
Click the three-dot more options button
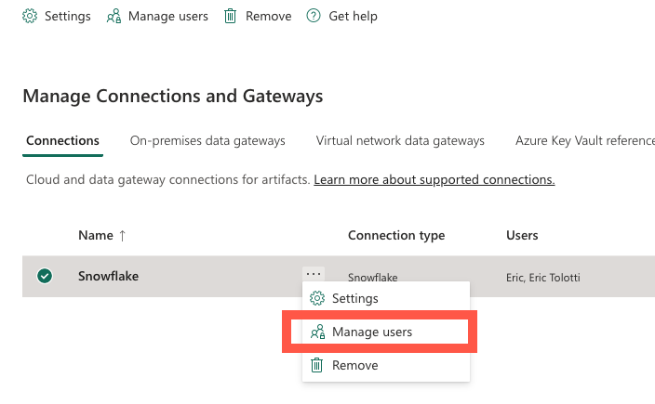(313, 275)
